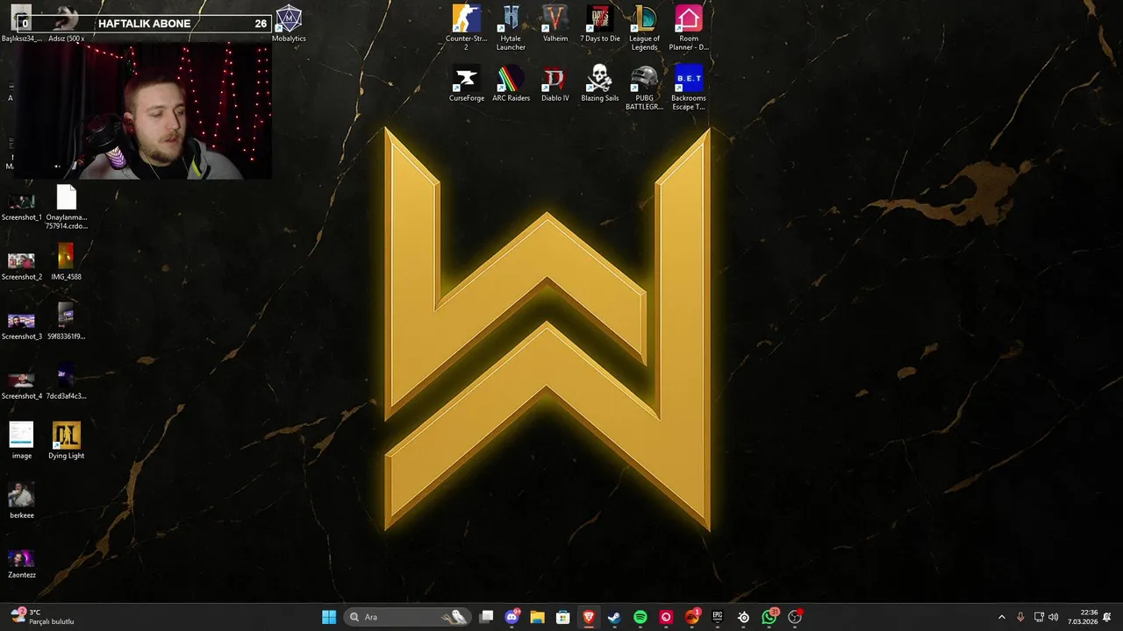
Task: Select the Mobalytics desktop shortcut
Action: click(289, 24)
